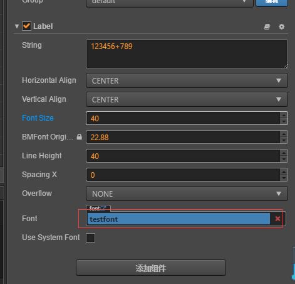Open the Vertical Align dropdown
The height and width of the screenshot is (284, 295).
(187, 99)
